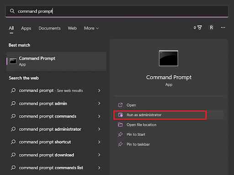This screenshot has height=175, width=234.
Task: Open the three-dot options menu
Action: coord(223,27)
